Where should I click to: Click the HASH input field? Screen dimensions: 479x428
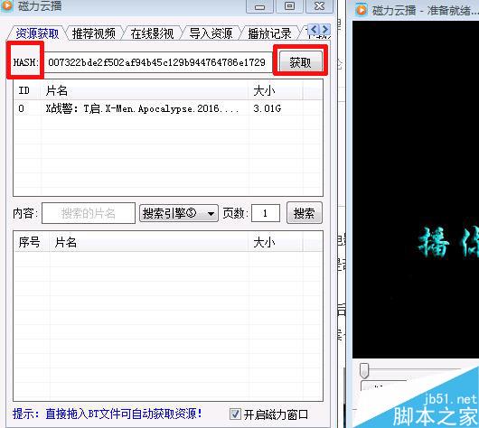[158, 62]
